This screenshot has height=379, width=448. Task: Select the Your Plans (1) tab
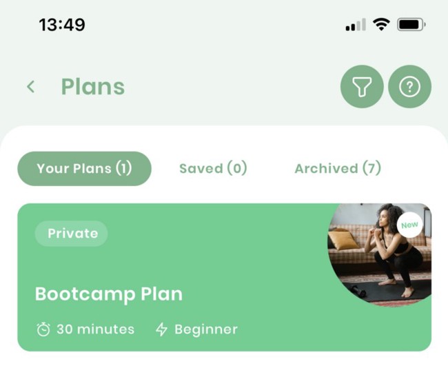(84, 169)
